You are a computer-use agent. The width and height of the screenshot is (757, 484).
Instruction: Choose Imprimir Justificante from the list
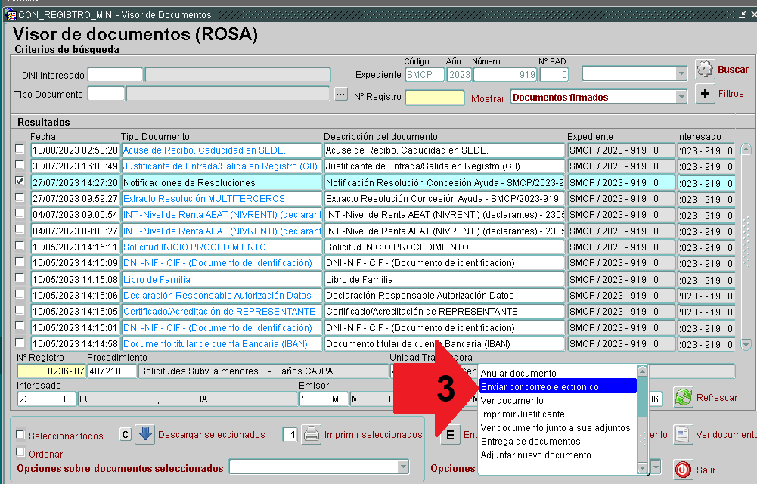tap(523, 414)
